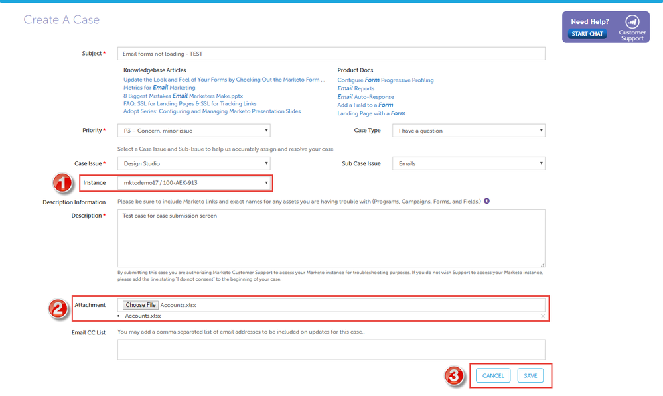
Task: Save the new case
Action: [x=530, y=375]
